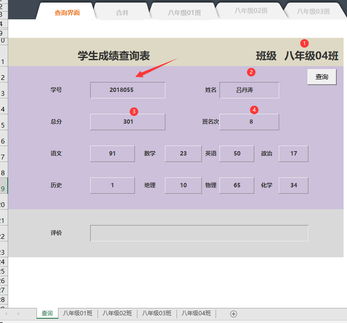The width and height of the screenshot is (347, 323).
Task: Select the 语文 score cell 91
Action: (113, 154)
